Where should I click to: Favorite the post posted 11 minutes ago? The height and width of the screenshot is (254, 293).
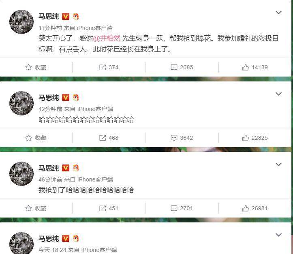36,67
